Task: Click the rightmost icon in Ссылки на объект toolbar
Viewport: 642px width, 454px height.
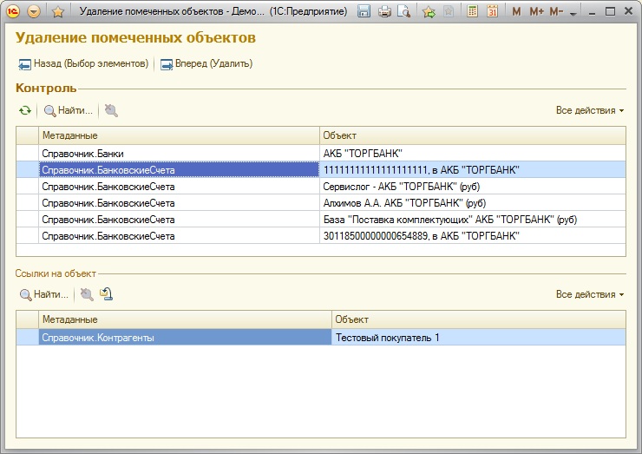Action: click(106, 294)
